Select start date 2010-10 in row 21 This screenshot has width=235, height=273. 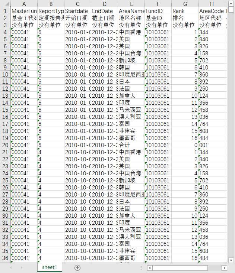point(78,152)
